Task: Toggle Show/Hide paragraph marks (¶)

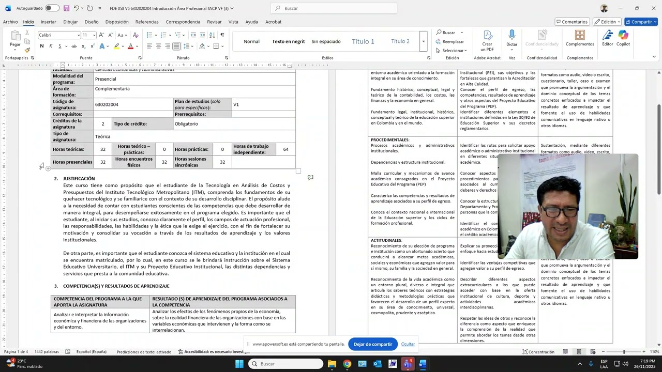Action: click(222, 35)
